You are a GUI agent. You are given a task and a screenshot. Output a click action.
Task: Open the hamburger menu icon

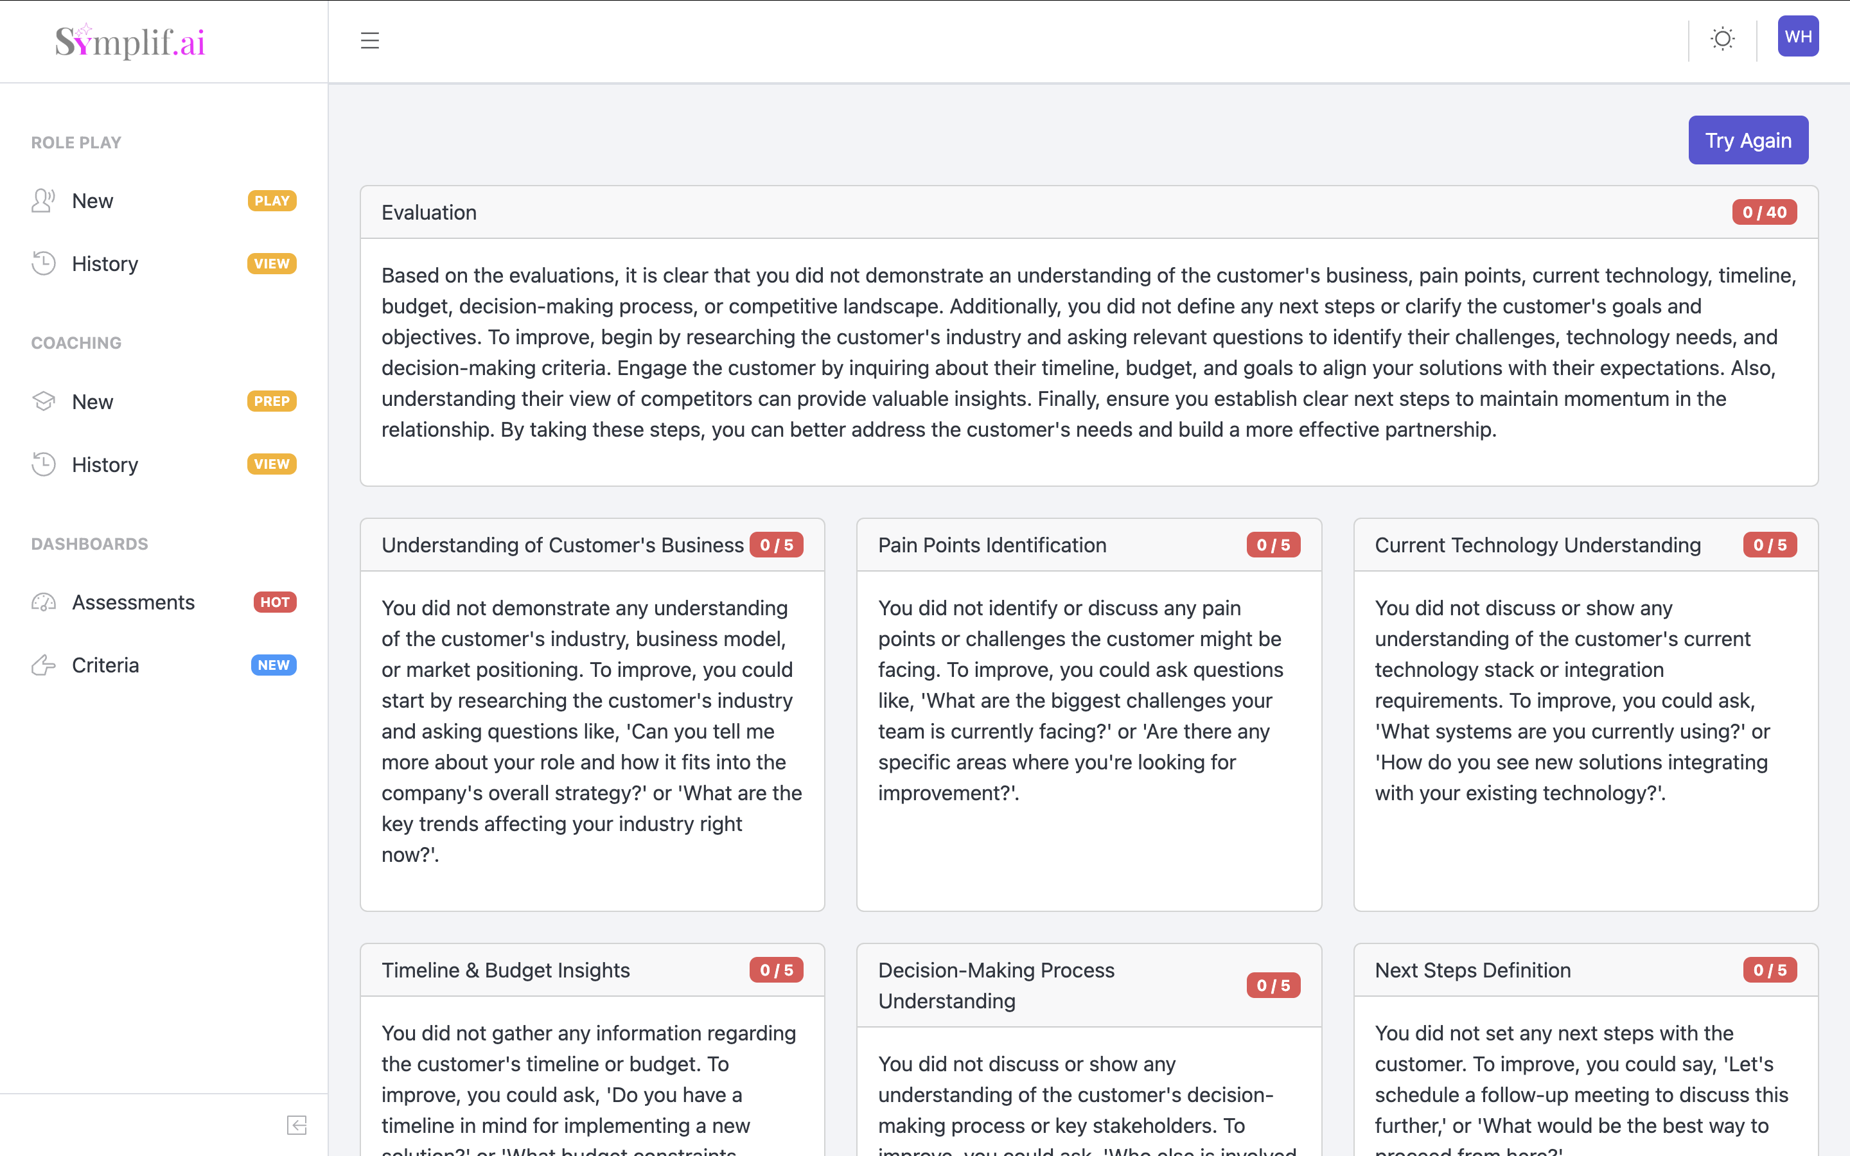pyautogui.click(x=370, y=40)
